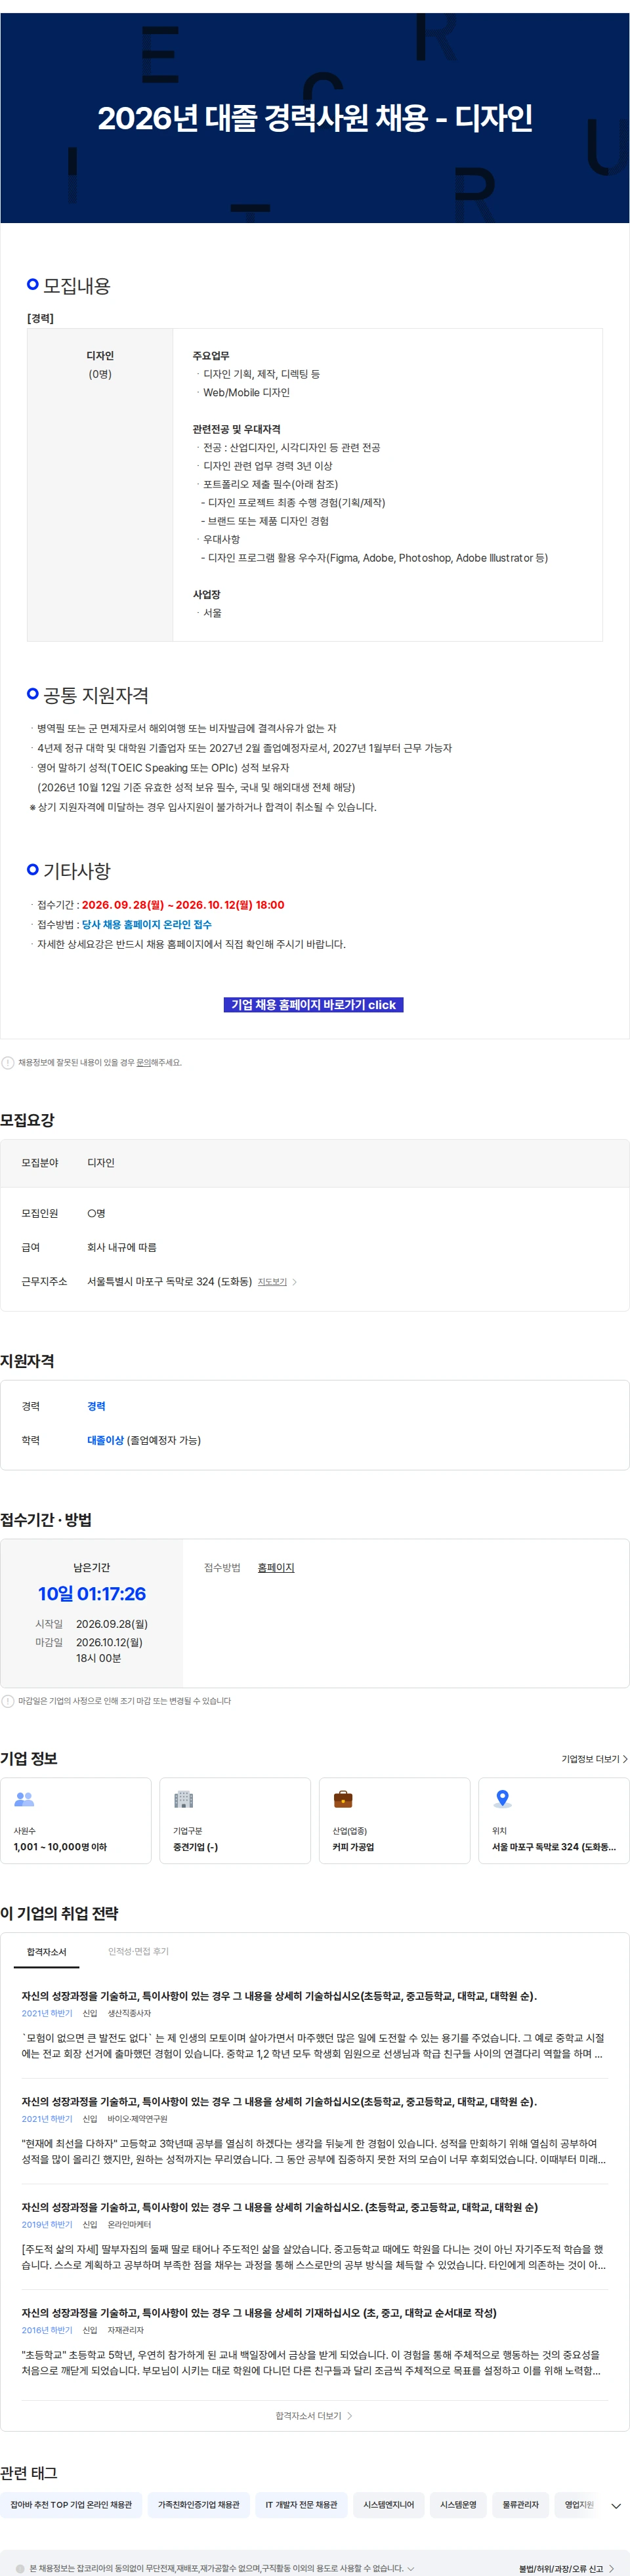
Task: Click 합격자소서 더보기
Action: [x=314, y=2415]
